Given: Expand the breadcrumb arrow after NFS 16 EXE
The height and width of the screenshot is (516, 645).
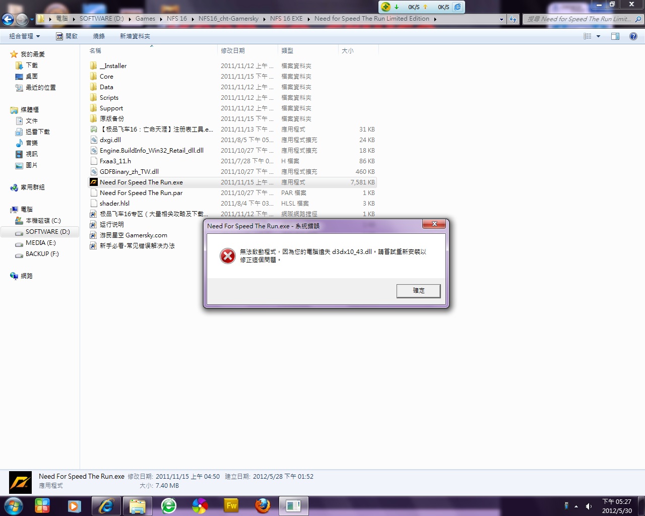Looking at the screenshot, I should tap(308, 19).
